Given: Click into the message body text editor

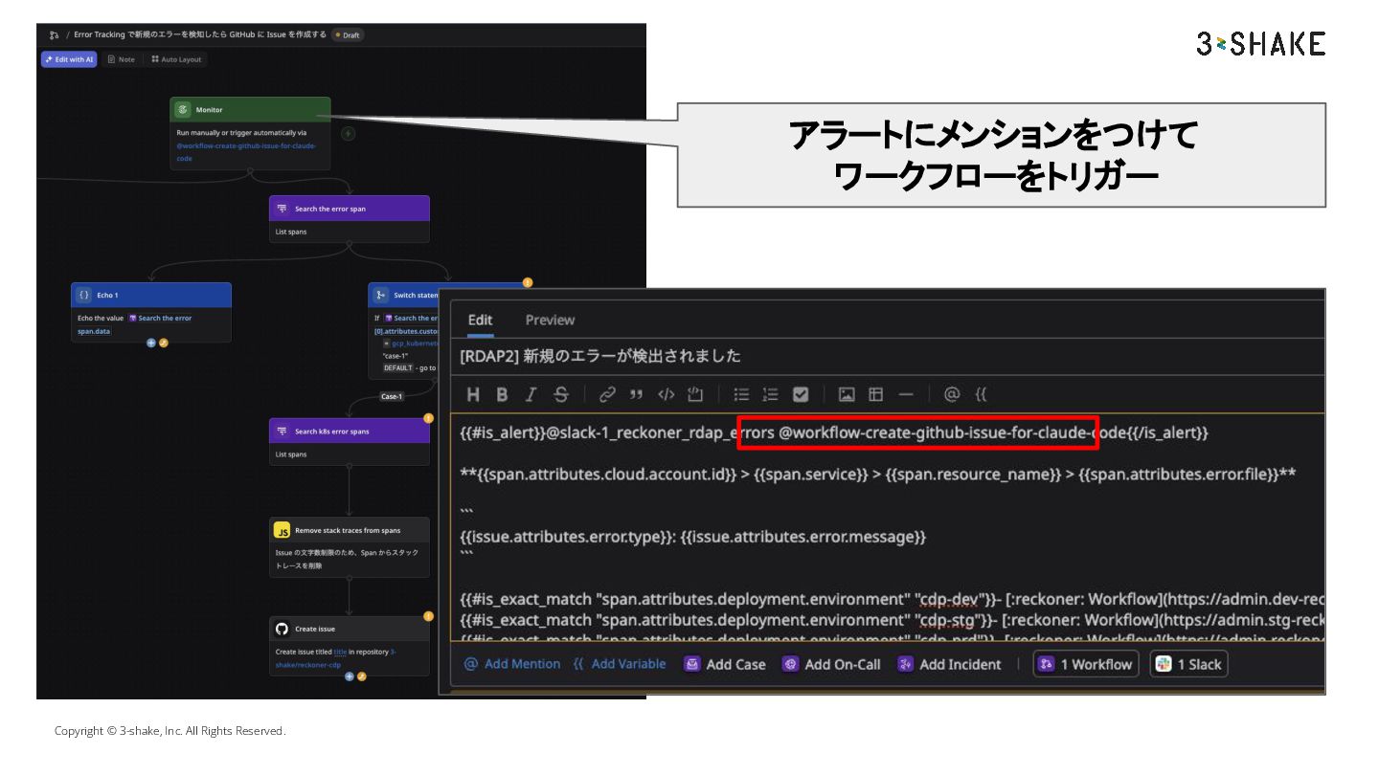Looking at the screenshot, I should point(888,526).
